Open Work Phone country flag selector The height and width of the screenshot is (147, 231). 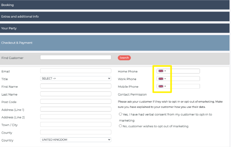[x=162, y=79]
